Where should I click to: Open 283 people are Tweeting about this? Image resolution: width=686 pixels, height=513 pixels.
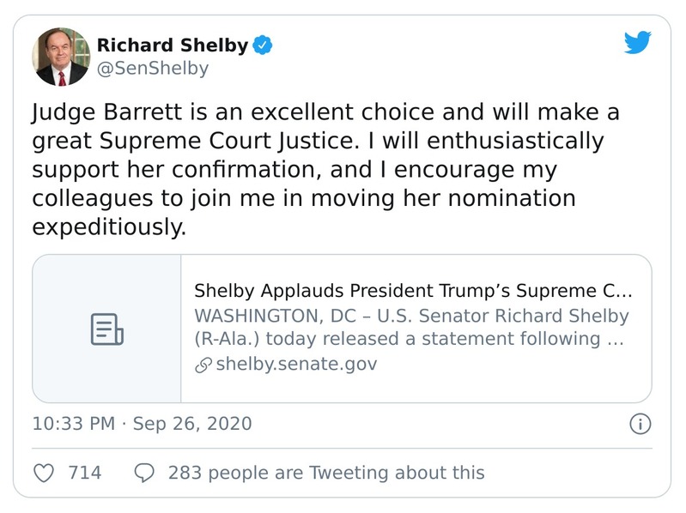click(326, 472)
